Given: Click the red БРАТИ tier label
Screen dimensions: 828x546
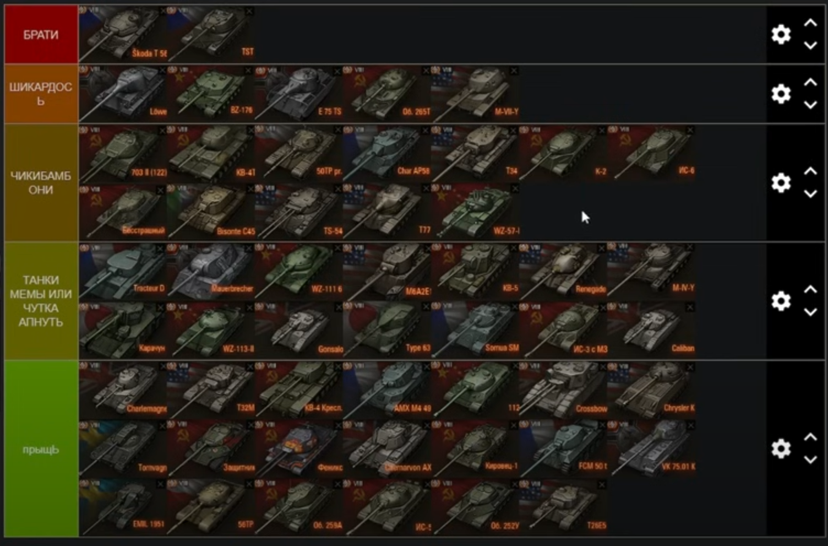Looking at the screenshot, I should [x=41, y=34].
